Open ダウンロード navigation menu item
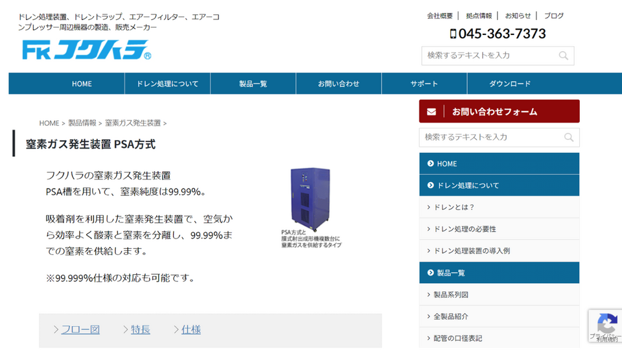 pos(509,84)
